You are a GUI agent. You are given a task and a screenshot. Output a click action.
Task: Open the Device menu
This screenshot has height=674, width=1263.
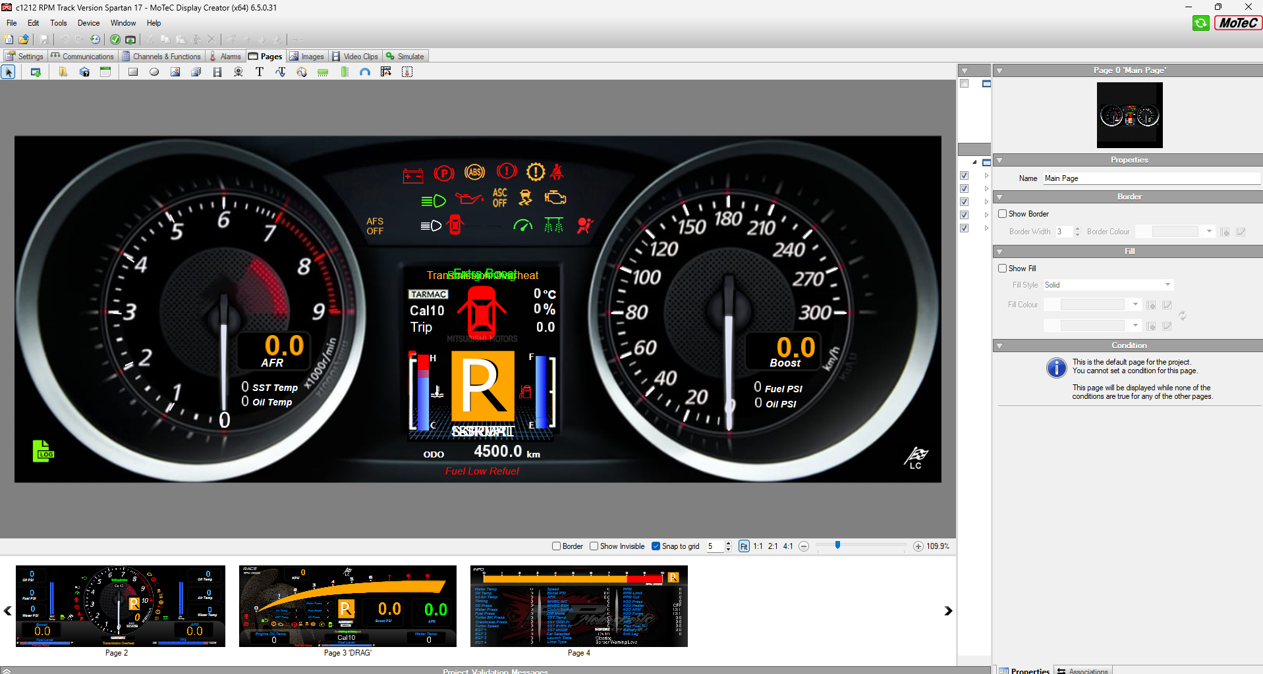coord(88,22)
